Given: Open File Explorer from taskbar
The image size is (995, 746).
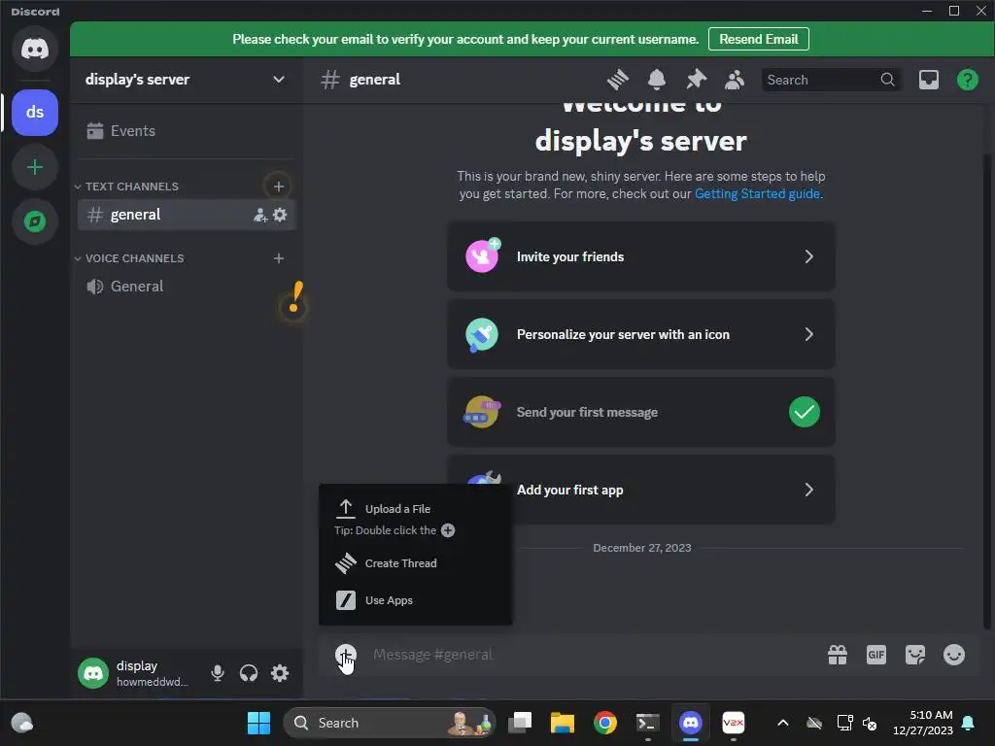Looking at the screenshot, I should click(563, 723).
